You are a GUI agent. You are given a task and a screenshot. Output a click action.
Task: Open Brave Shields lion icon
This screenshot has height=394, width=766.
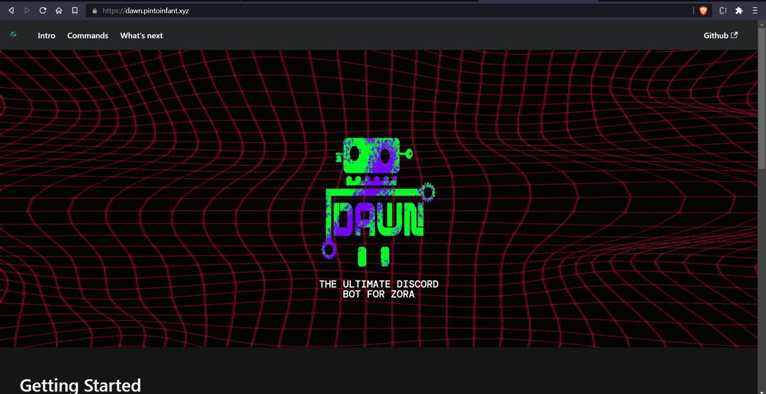(703, 11)
